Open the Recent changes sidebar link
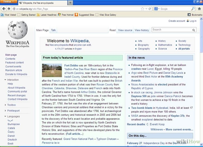The height and width of the screenshot is (147, 203). click(x=16, y=95)
